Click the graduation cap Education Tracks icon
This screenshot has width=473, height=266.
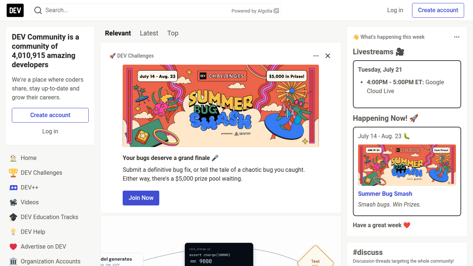pyautogui.click(x=13, y=217)
